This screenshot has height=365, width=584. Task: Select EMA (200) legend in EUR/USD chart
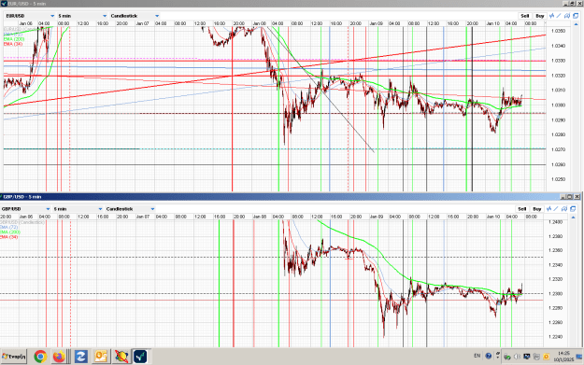coord(14,39)
